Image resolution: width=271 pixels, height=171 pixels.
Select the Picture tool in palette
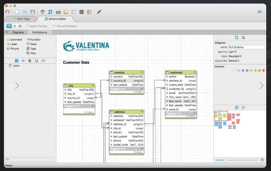13,49
